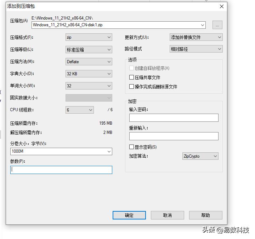Open the 加密算法 ZipCrypto dropdown

pyautogui.click(x=200, y=156)
